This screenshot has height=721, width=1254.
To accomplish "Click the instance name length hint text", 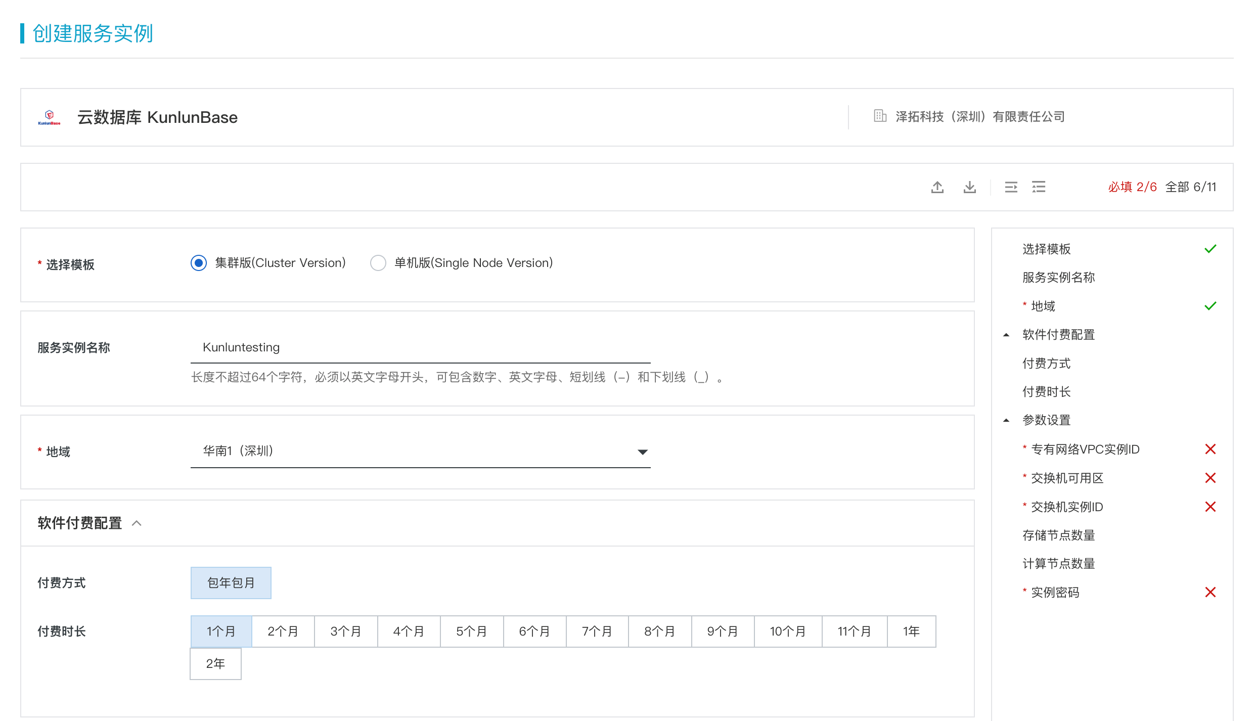I will click(458, 377).
